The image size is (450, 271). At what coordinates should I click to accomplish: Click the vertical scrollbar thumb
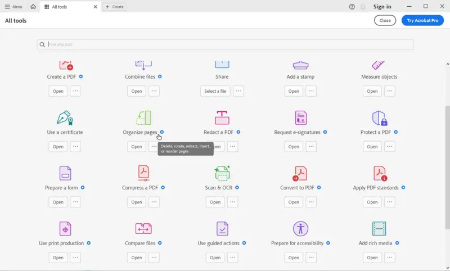tap(447, 167)
